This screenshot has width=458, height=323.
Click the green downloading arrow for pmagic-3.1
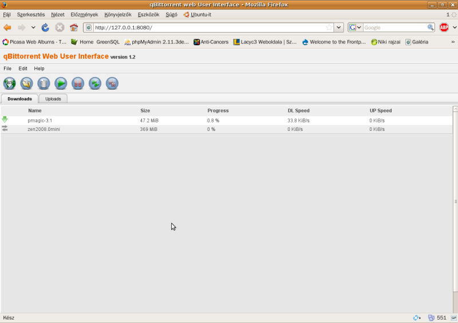point(5,119)
